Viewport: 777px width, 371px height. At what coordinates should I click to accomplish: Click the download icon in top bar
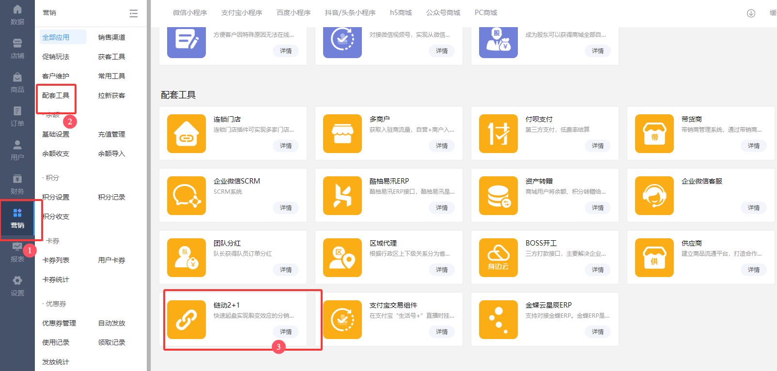[x=751, y=13]
